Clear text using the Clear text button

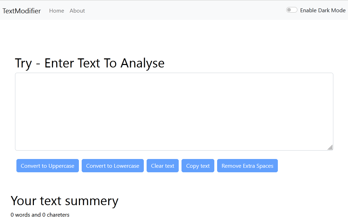(x=163, y=166)
